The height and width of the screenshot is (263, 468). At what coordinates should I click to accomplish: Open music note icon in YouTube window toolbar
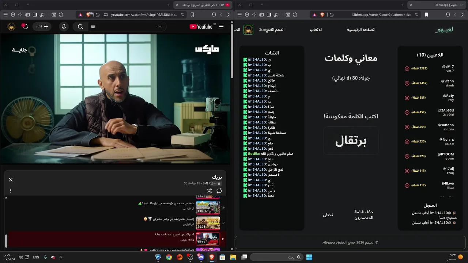[x=42, y=15]
